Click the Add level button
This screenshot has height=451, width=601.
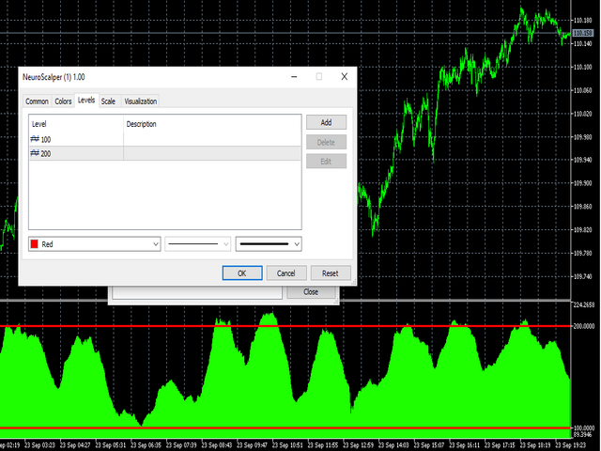[x=326, y=122]
